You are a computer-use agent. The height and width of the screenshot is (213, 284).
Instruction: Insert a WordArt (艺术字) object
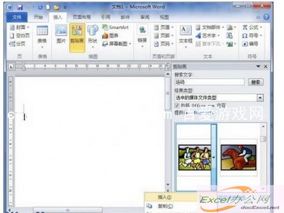point(208,35)
